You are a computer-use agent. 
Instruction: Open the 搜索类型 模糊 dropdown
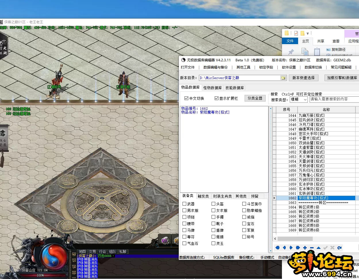tap(299, 99)
